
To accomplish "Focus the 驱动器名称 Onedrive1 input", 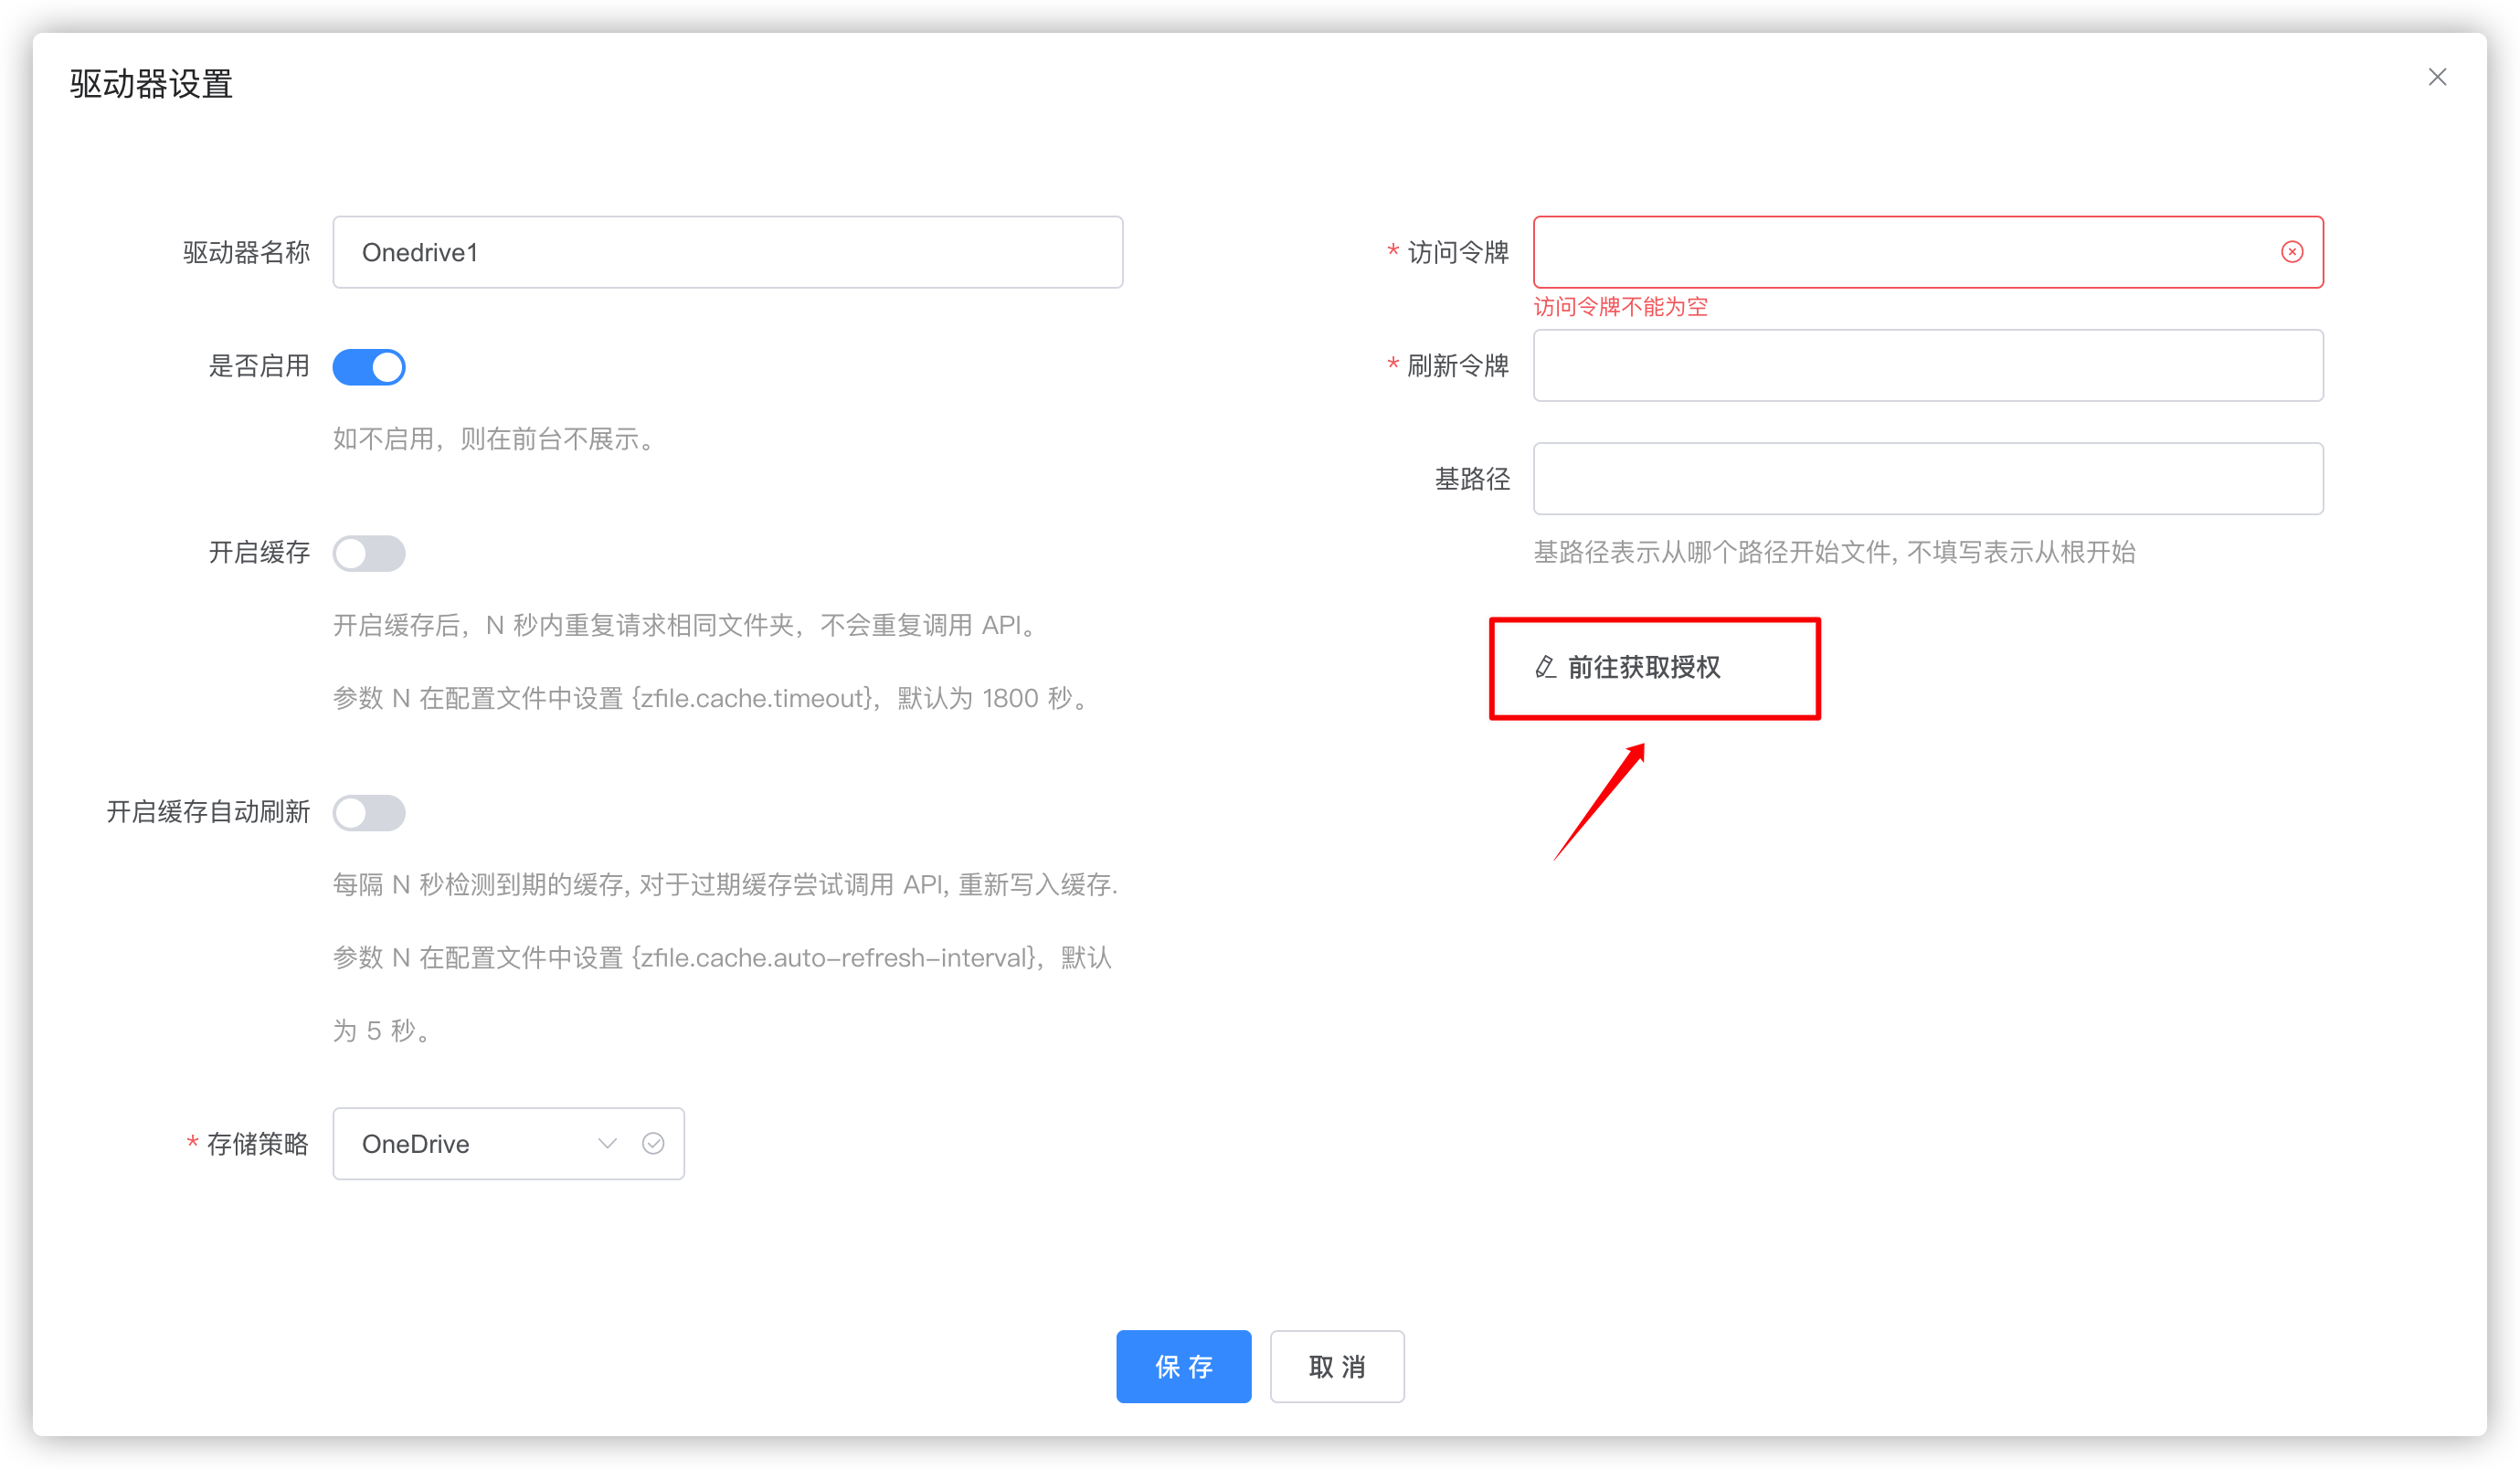I will point(727,252).
